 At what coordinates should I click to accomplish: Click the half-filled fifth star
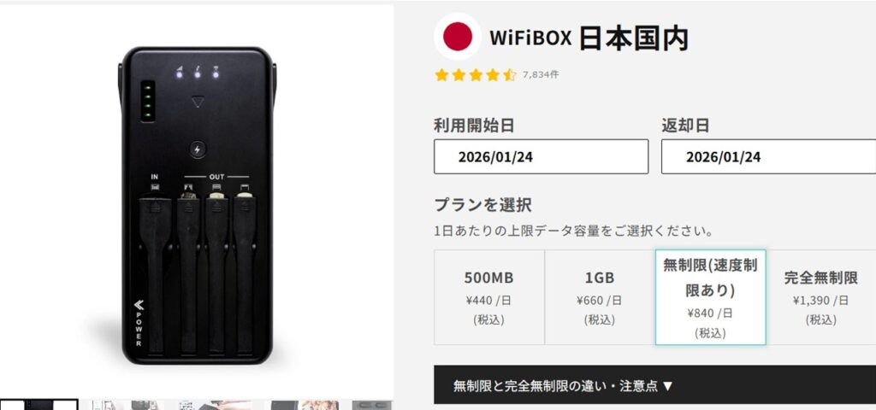click(x=510, y=75)
